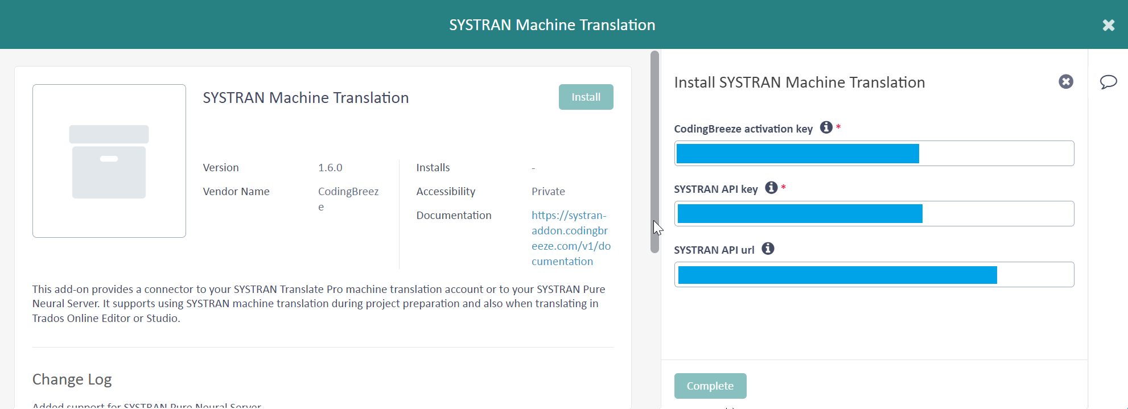Viewport: 1128px width, 409px height.
Task: Click the Install button
Action: pyautogui.click(x=586, y=97)
